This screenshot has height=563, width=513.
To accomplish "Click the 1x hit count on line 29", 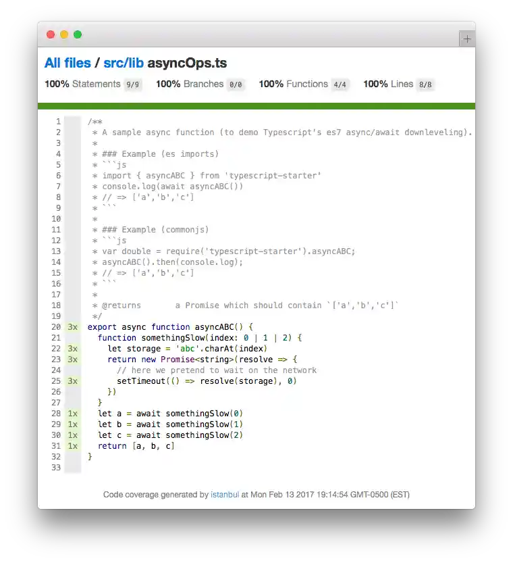I will (73, 424).
